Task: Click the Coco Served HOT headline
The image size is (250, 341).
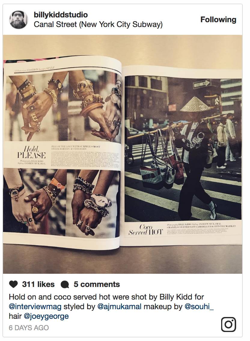Action: 145,230
